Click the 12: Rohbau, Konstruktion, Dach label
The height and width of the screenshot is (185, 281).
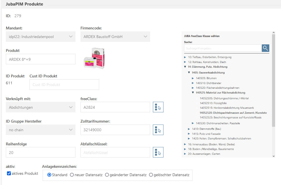click(x=207, y=62)
